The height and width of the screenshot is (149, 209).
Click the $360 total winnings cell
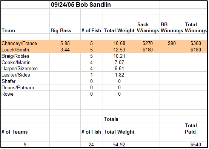pos(196,43)
